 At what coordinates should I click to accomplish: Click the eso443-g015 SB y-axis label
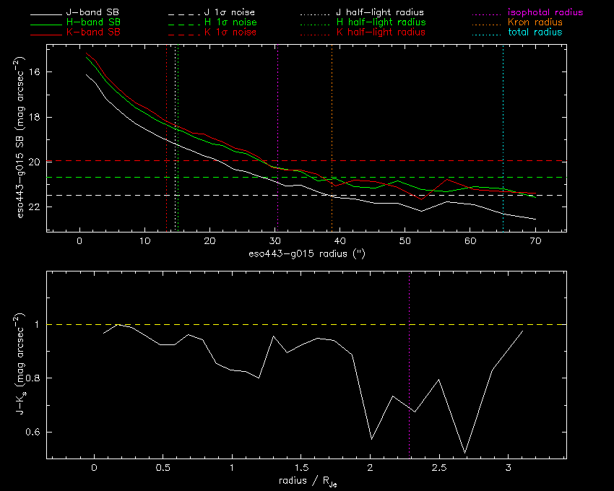20,139
